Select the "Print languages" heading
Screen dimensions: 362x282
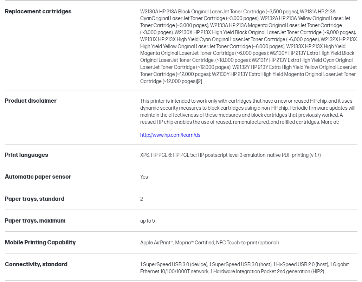[x=26, y=155]
